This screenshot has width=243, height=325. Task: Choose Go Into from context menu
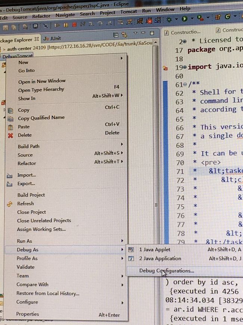(66, 70)
